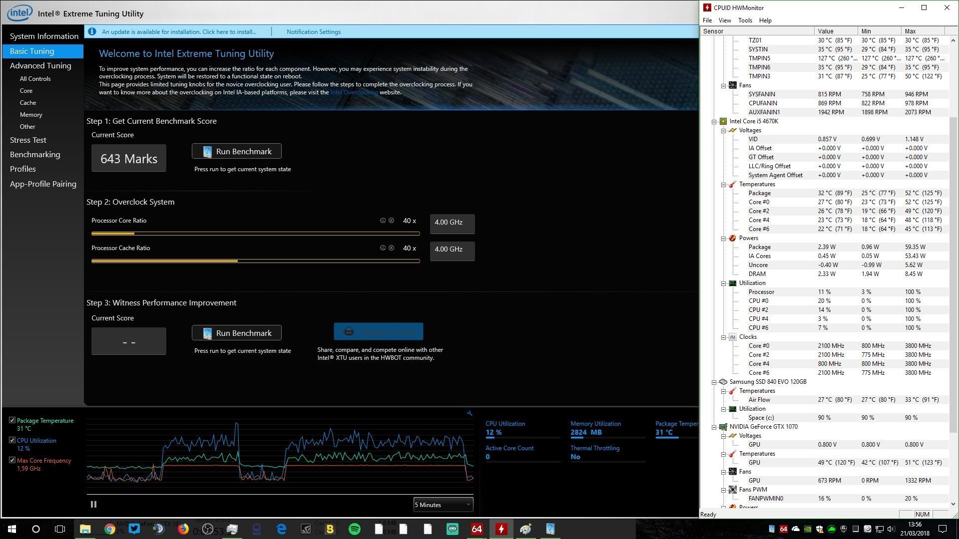
Task: Open Spotify from the taskbar
Action: click(355, 529)
